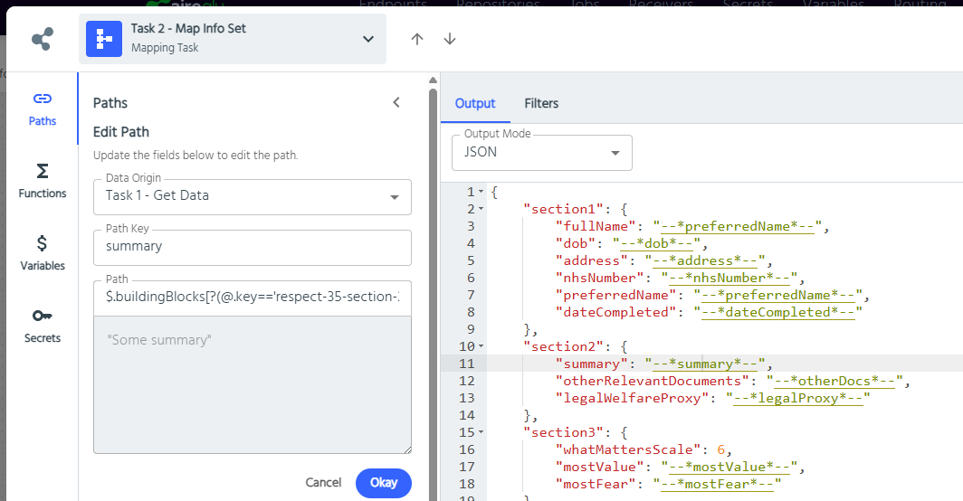Viewport: 963px width, 501px height.
Task: Open the Data Origin dropdown
Action: click(394, 197)
